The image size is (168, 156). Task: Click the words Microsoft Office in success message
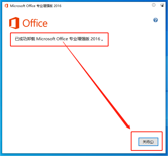click(52, 39)
